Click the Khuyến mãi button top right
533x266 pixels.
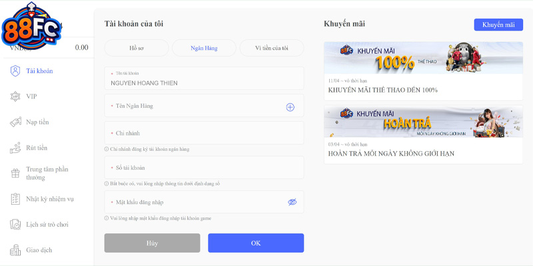click(498, 25)
